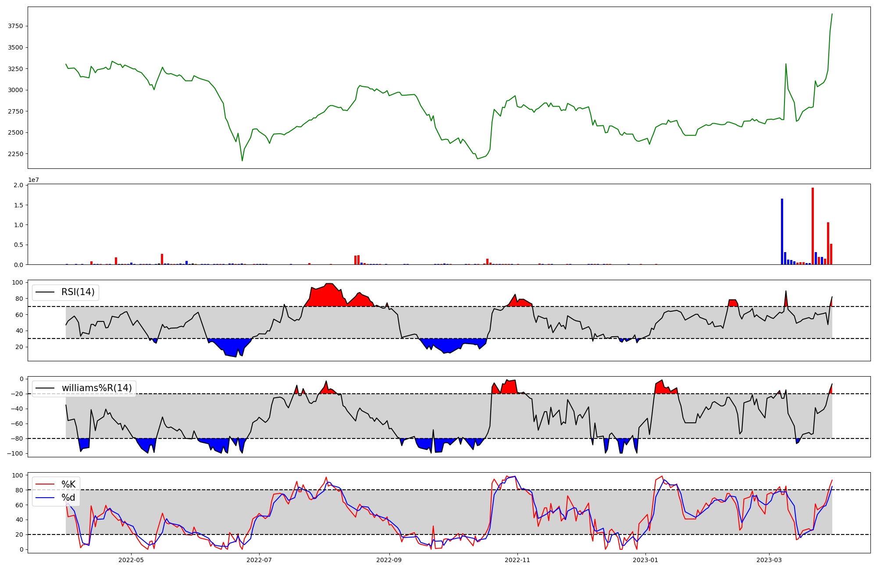Click the tallest blue volume bar
Image resolution: width=877 pixels, height=570 pixels.
pyautogui.click(x=782, y=232)
